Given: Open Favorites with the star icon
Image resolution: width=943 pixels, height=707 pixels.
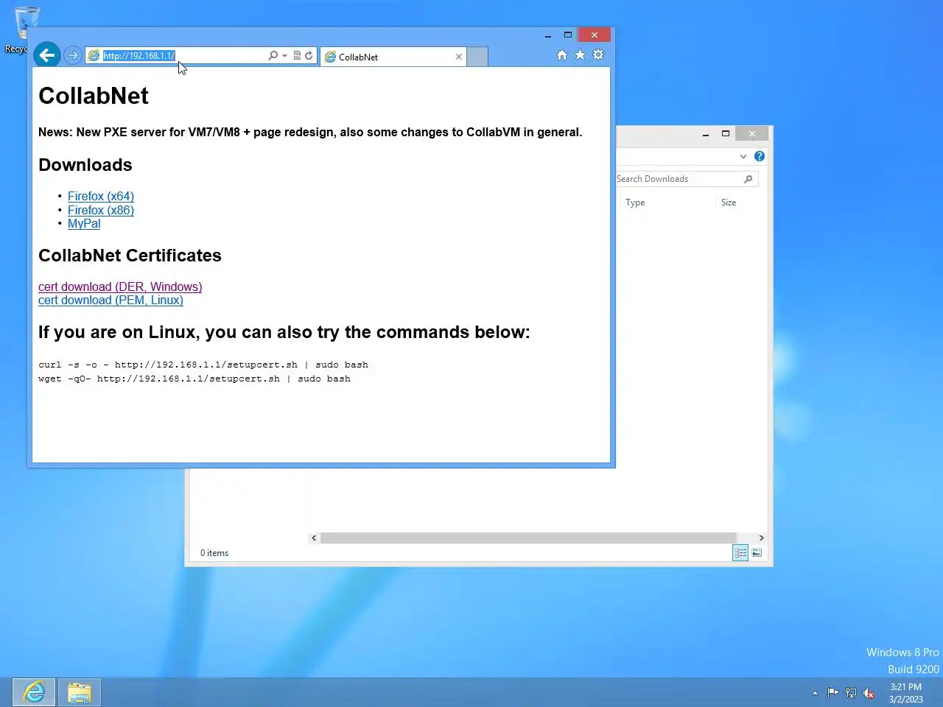Looking at the screenshot, I should click(x=580, y=55).
